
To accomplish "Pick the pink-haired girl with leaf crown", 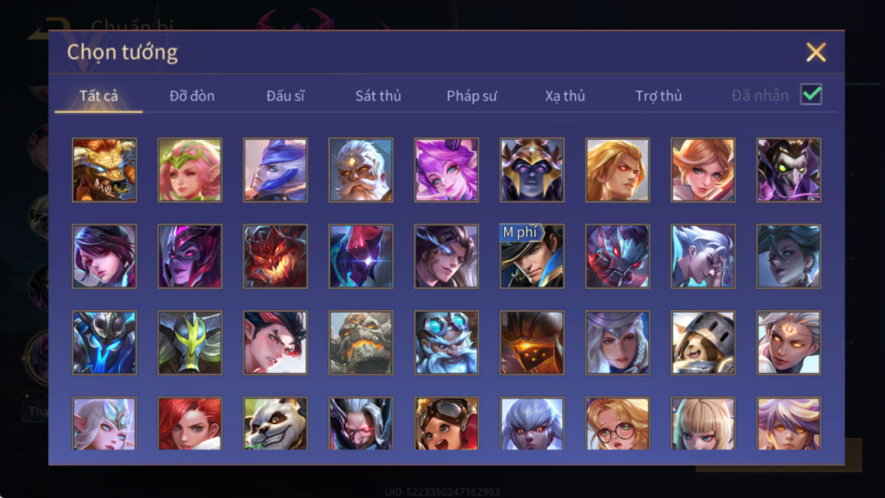I will pos(190,170).
